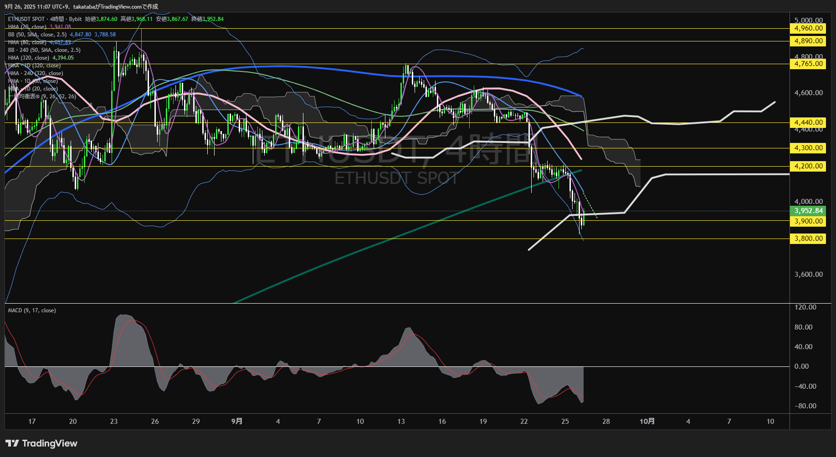This screenshot has width=836, height=457.
Task: Click the 4,600.00 price scale value
Action: (808, 93)
